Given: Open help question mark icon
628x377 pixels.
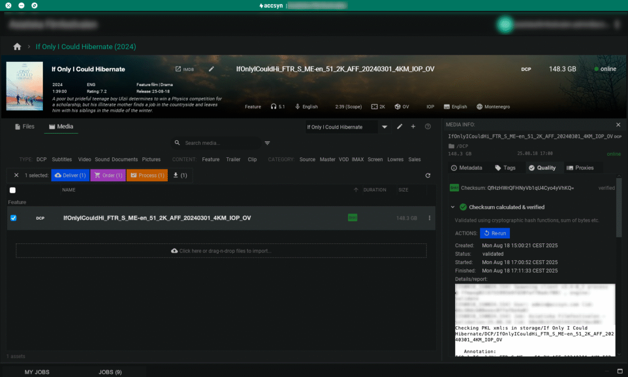Looking at the screenshot, I should [x=428, y=127].
